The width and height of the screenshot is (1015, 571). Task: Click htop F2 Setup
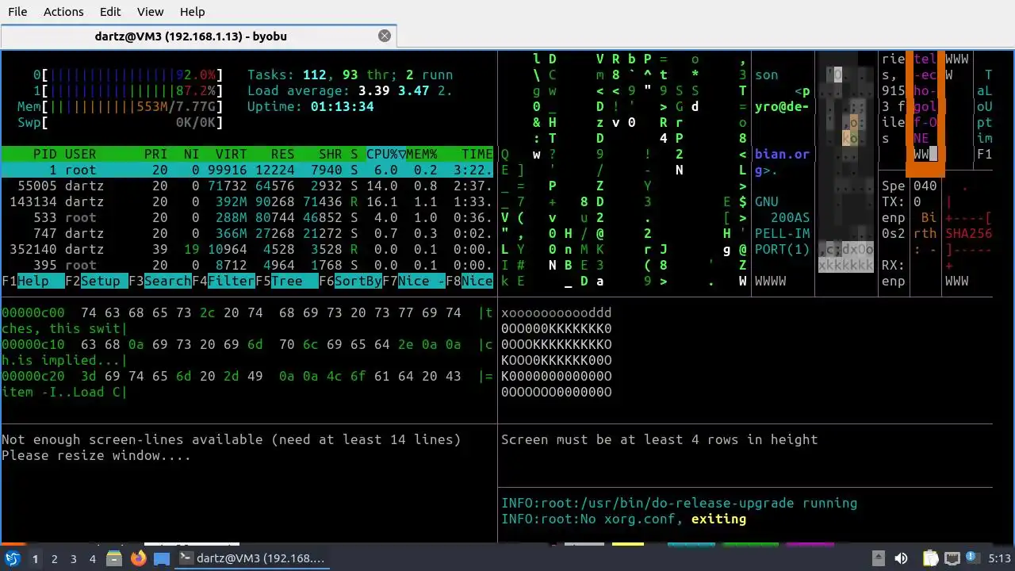tap(96, 281)
